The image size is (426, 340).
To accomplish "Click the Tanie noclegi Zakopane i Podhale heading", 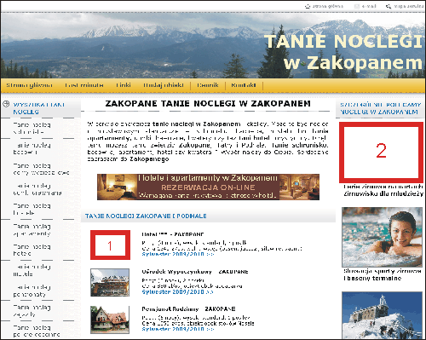I will [146, 216].
